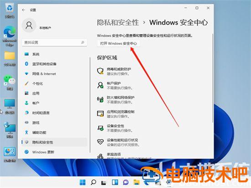The image size is (251, 188).
Task: Open the Recycle Bin desktop icon
Action: click(10, 10)
